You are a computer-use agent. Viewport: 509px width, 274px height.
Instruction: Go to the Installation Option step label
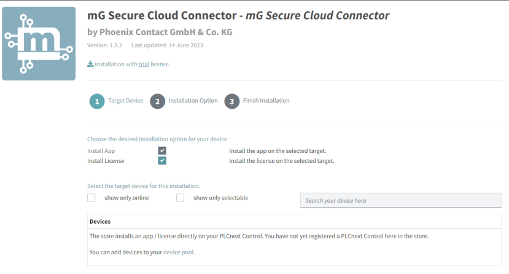[193, 101]
